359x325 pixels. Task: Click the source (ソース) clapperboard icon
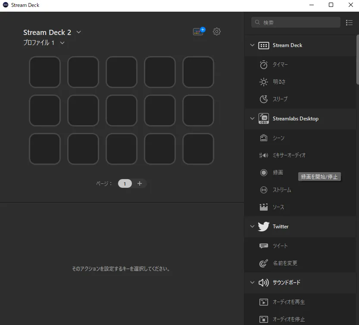click(x=263, y=207)
